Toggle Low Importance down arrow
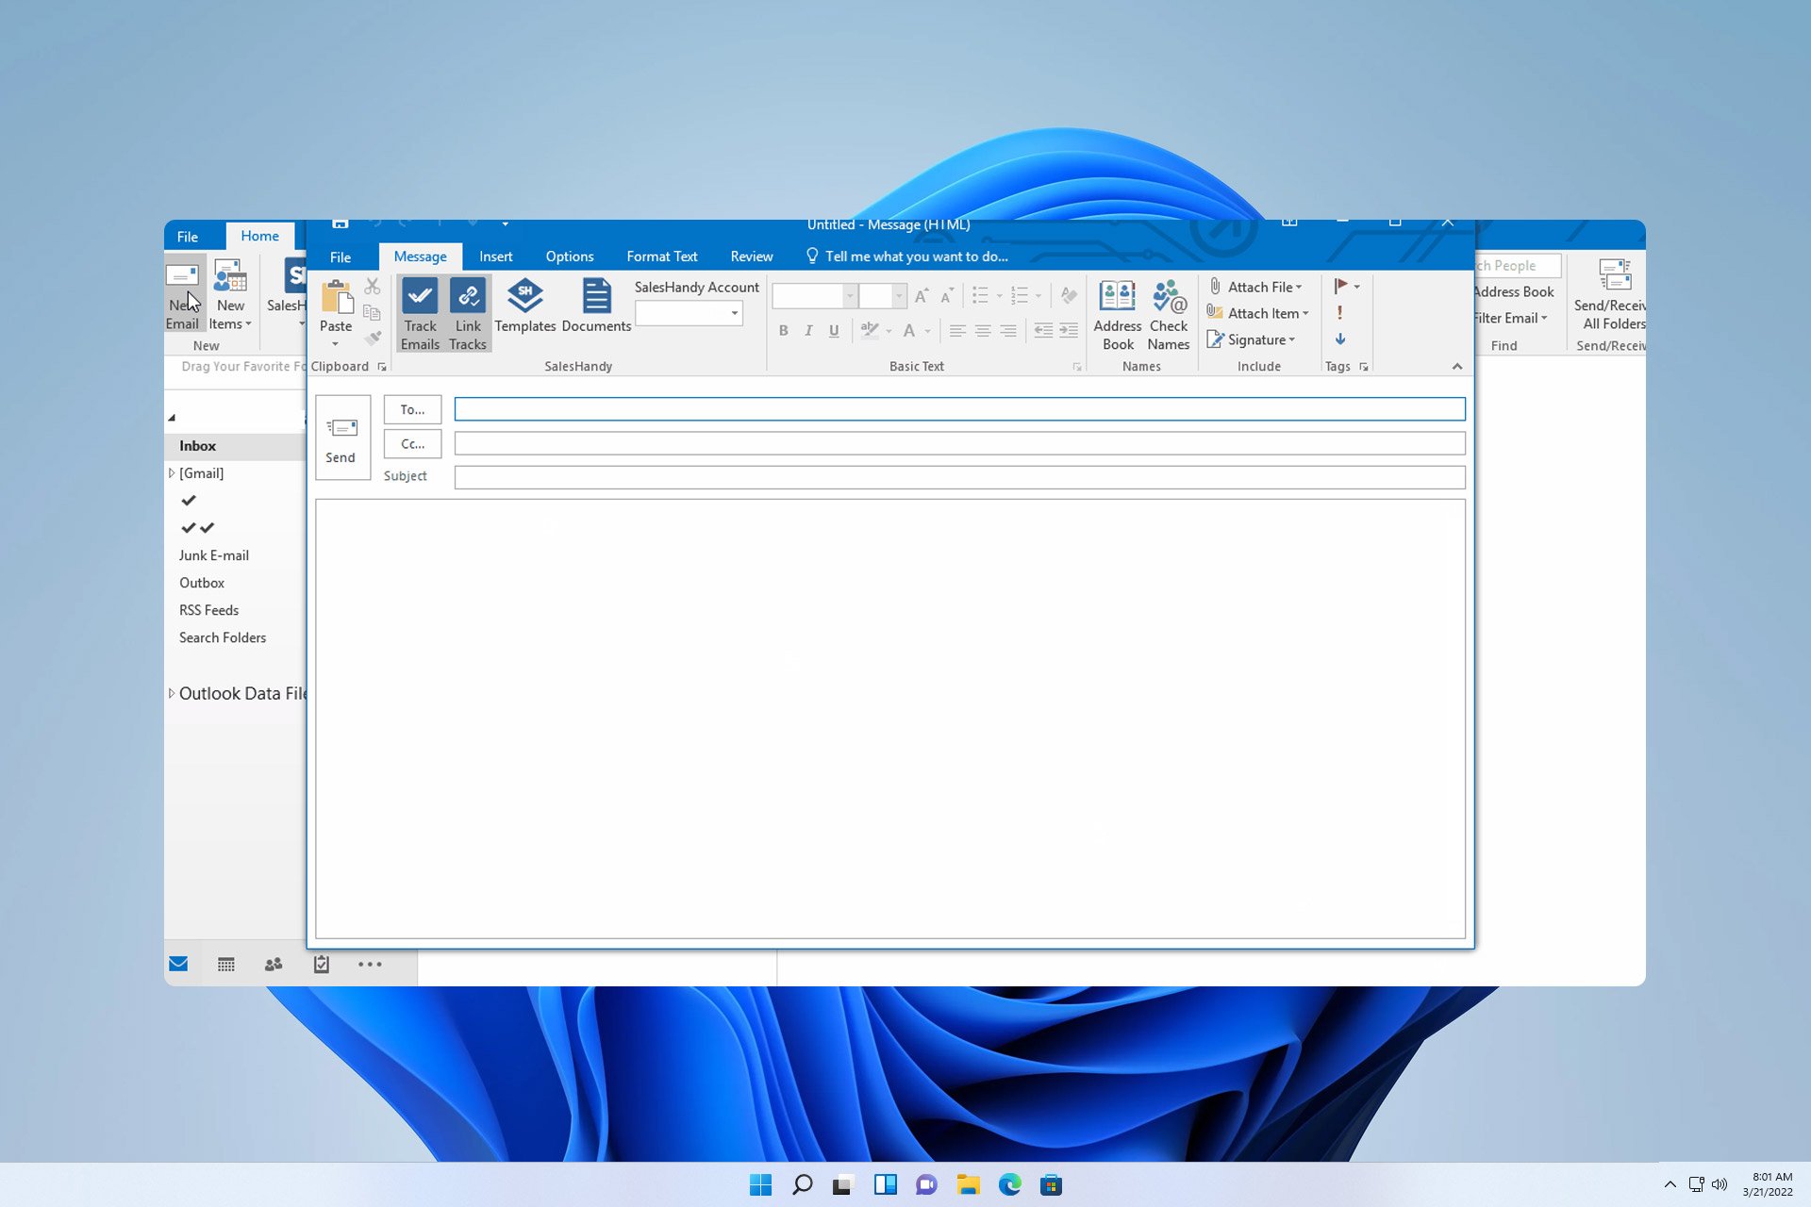1811x1207 pixels. point(1339,339)
